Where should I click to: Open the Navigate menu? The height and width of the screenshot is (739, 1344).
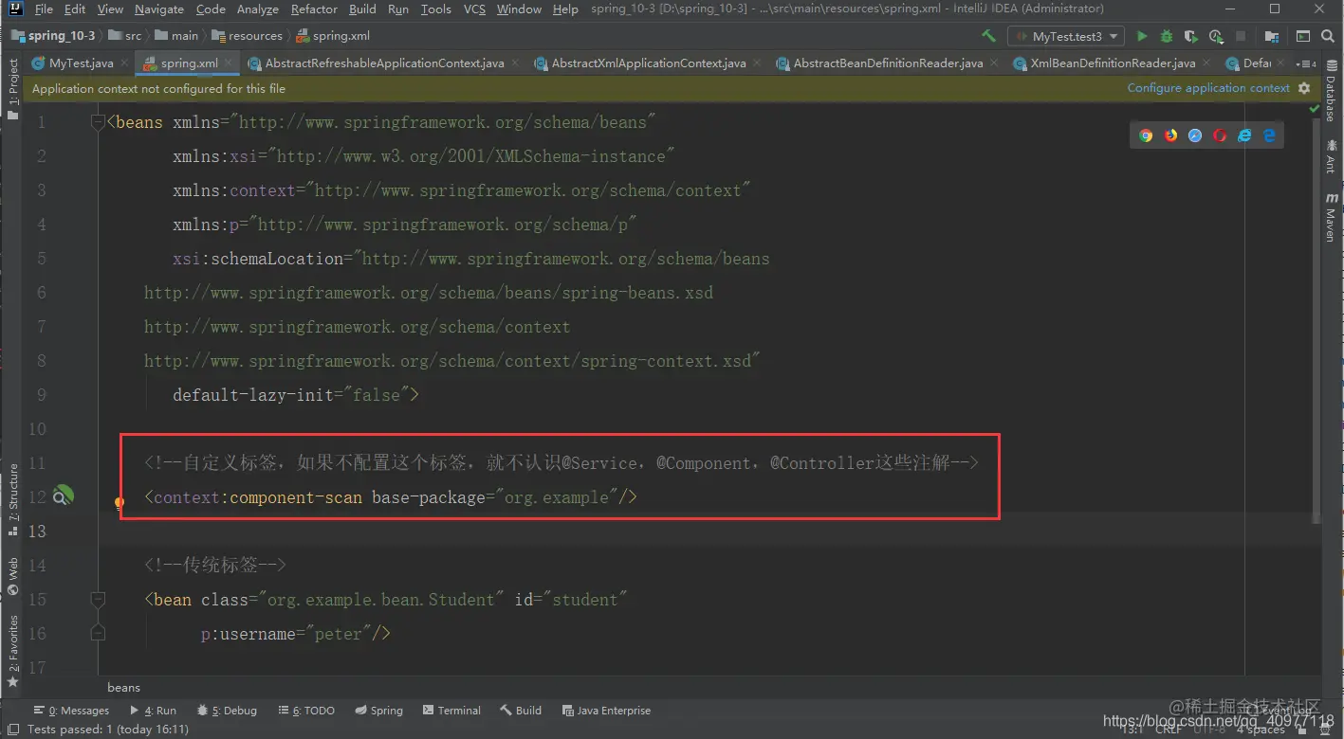(x=159, y=9)
